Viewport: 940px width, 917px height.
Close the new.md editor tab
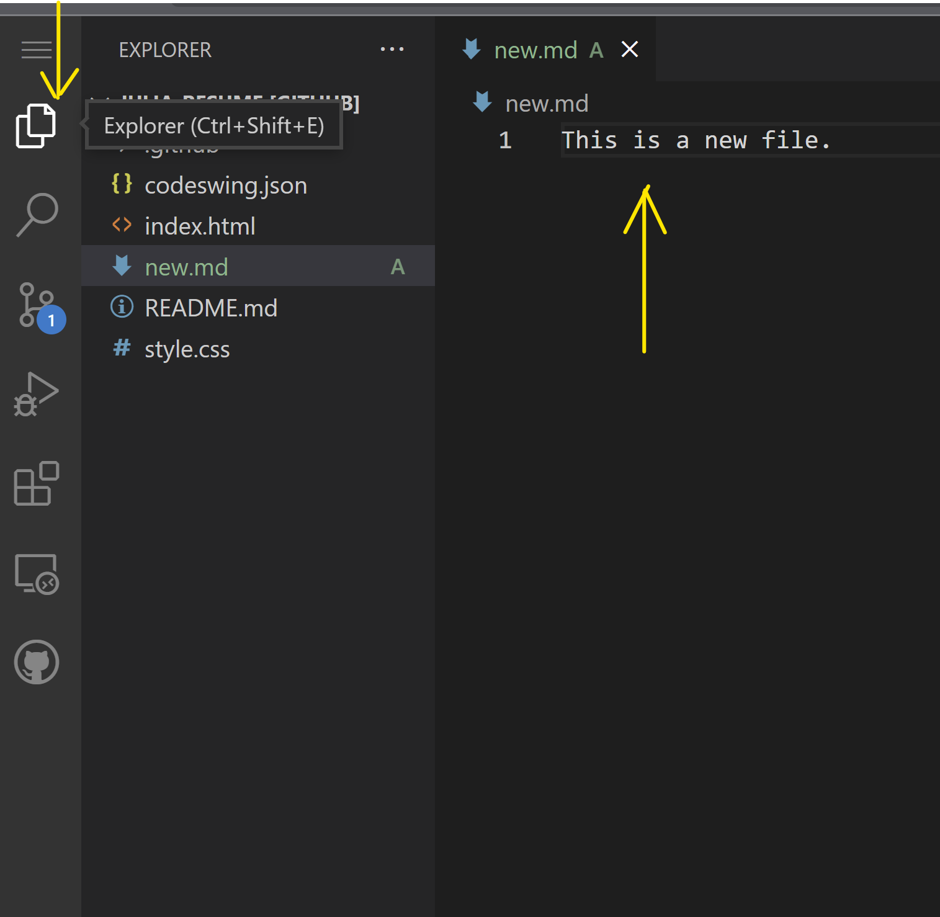(x=630, y=49)
